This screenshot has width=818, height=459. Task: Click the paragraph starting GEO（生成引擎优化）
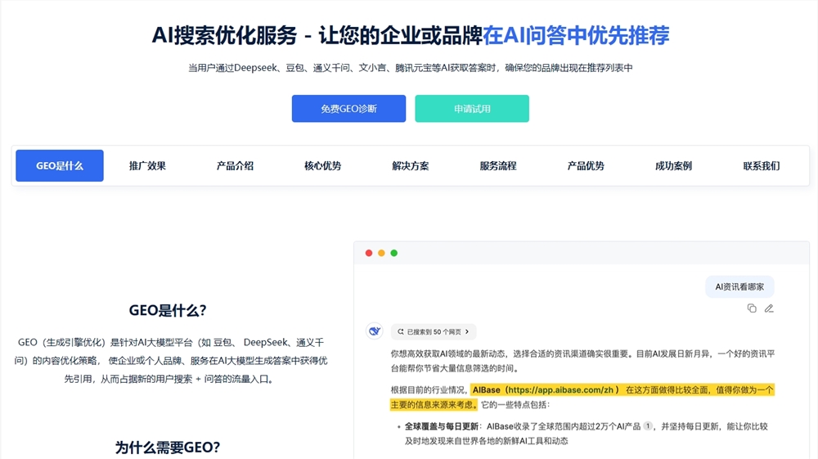pyautogui.click(x=171, y=361)
